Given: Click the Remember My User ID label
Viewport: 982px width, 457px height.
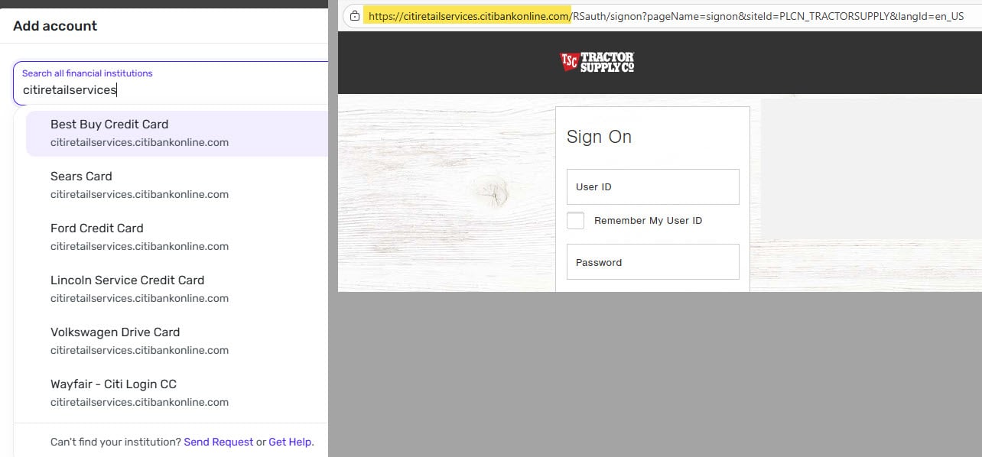Looking at the screenshot, I should pos(648,221).
